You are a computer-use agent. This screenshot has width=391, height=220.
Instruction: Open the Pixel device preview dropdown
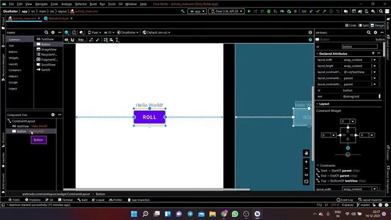(x=95, y=32)
